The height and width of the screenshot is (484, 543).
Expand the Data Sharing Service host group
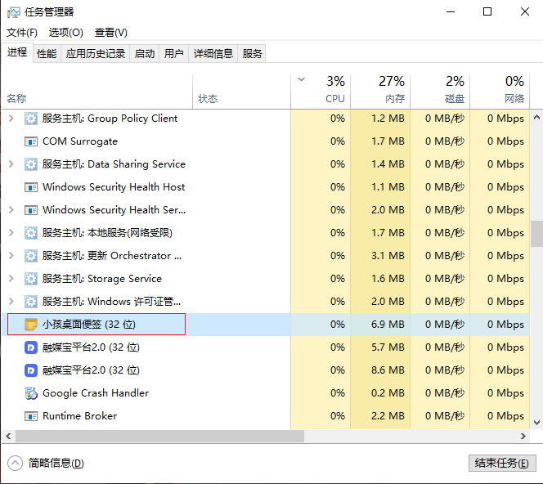[11, 164]
